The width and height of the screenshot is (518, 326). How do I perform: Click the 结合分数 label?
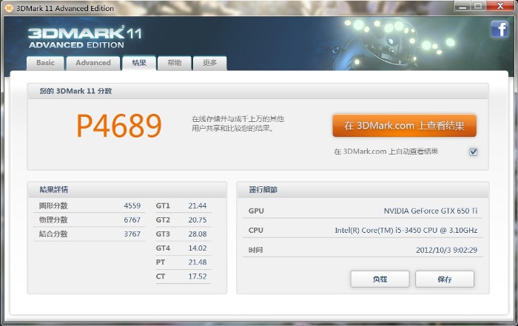(x=53, y=234)
